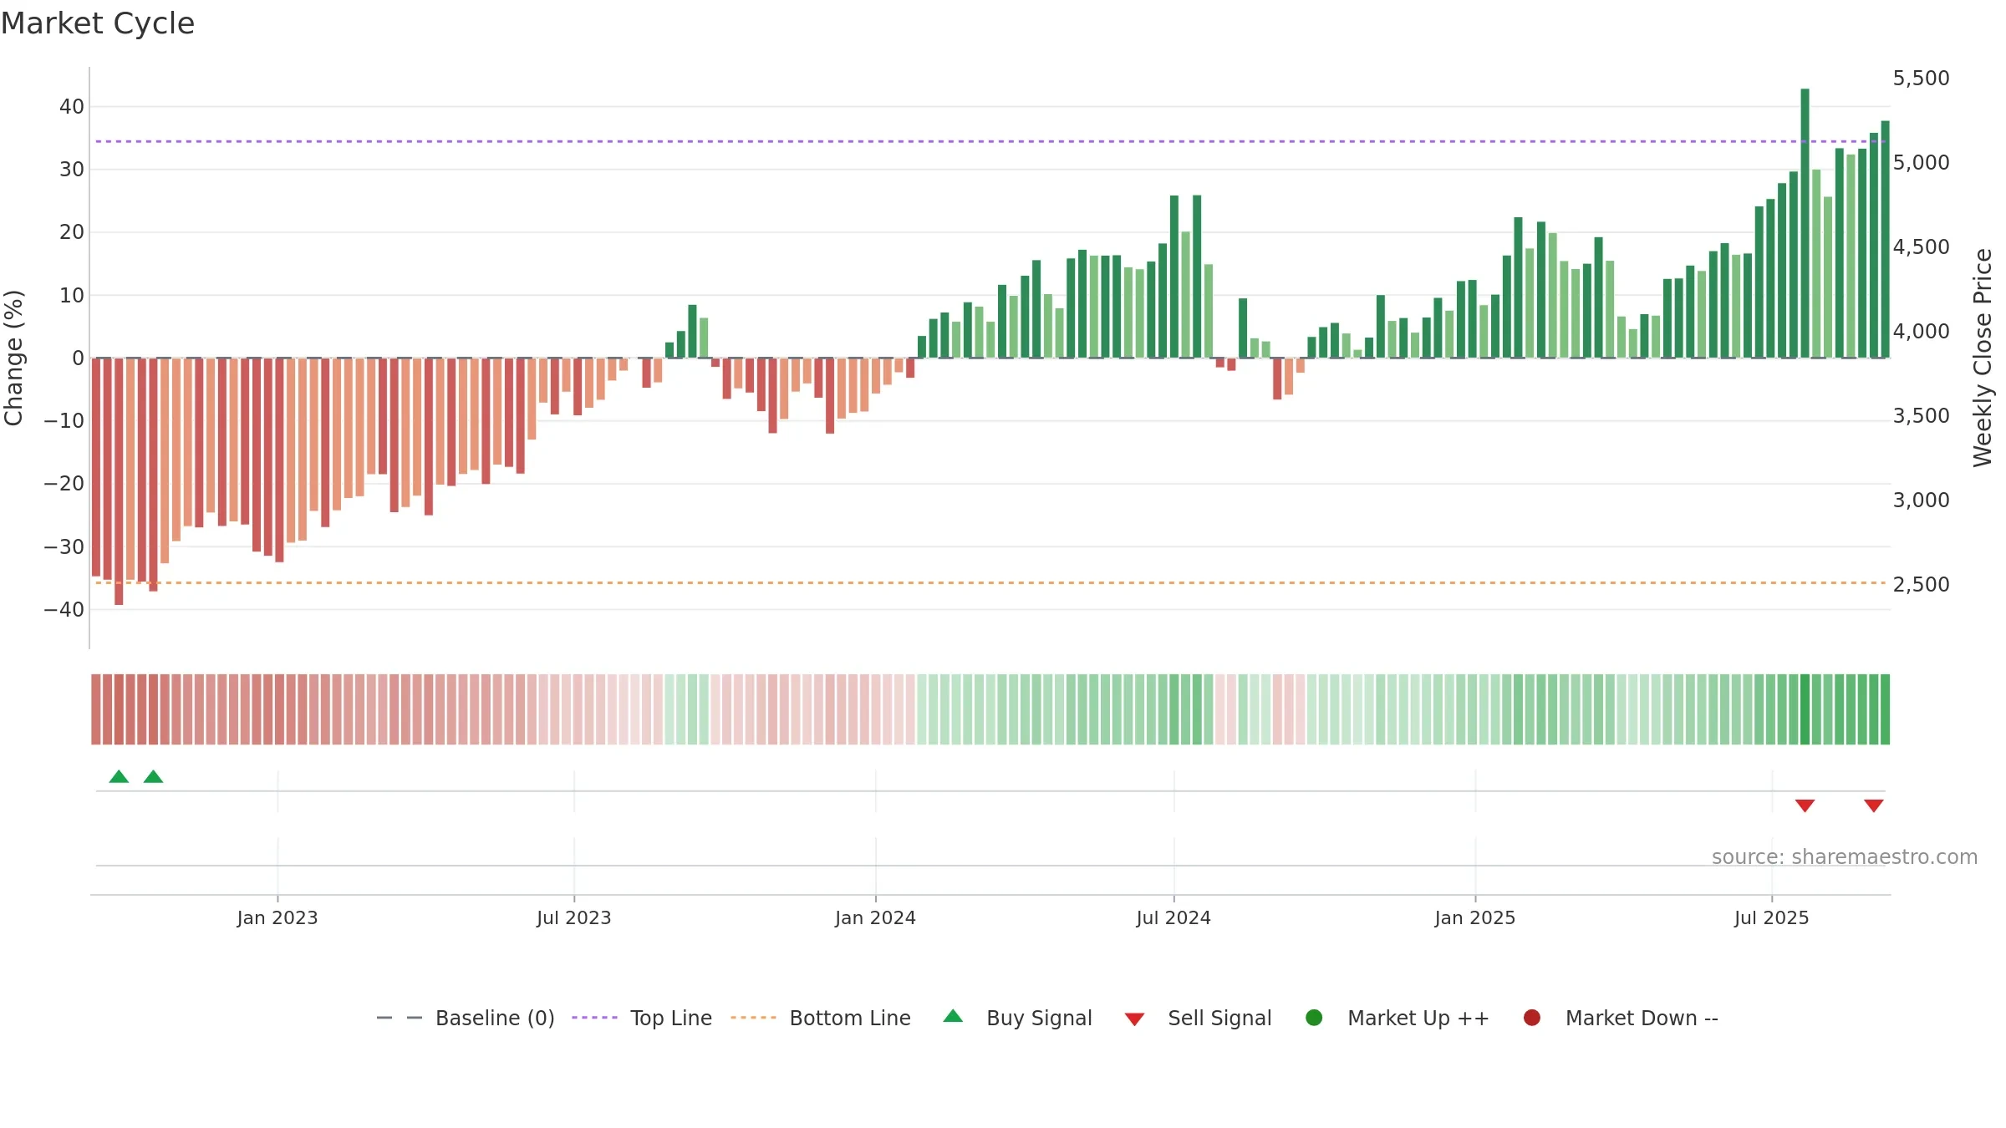
Task: Click the Weekly Close Price axis title
Action: [x=1983, y=358]
